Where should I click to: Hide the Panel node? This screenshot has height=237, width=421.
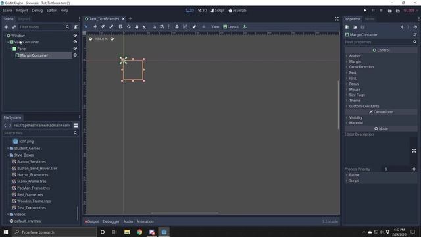(x=75, y=49)
